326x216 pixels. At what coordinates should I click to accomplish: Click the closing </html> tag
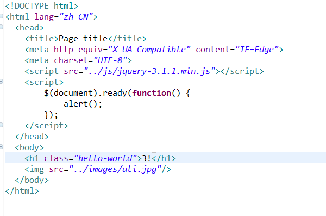(22, 191)
